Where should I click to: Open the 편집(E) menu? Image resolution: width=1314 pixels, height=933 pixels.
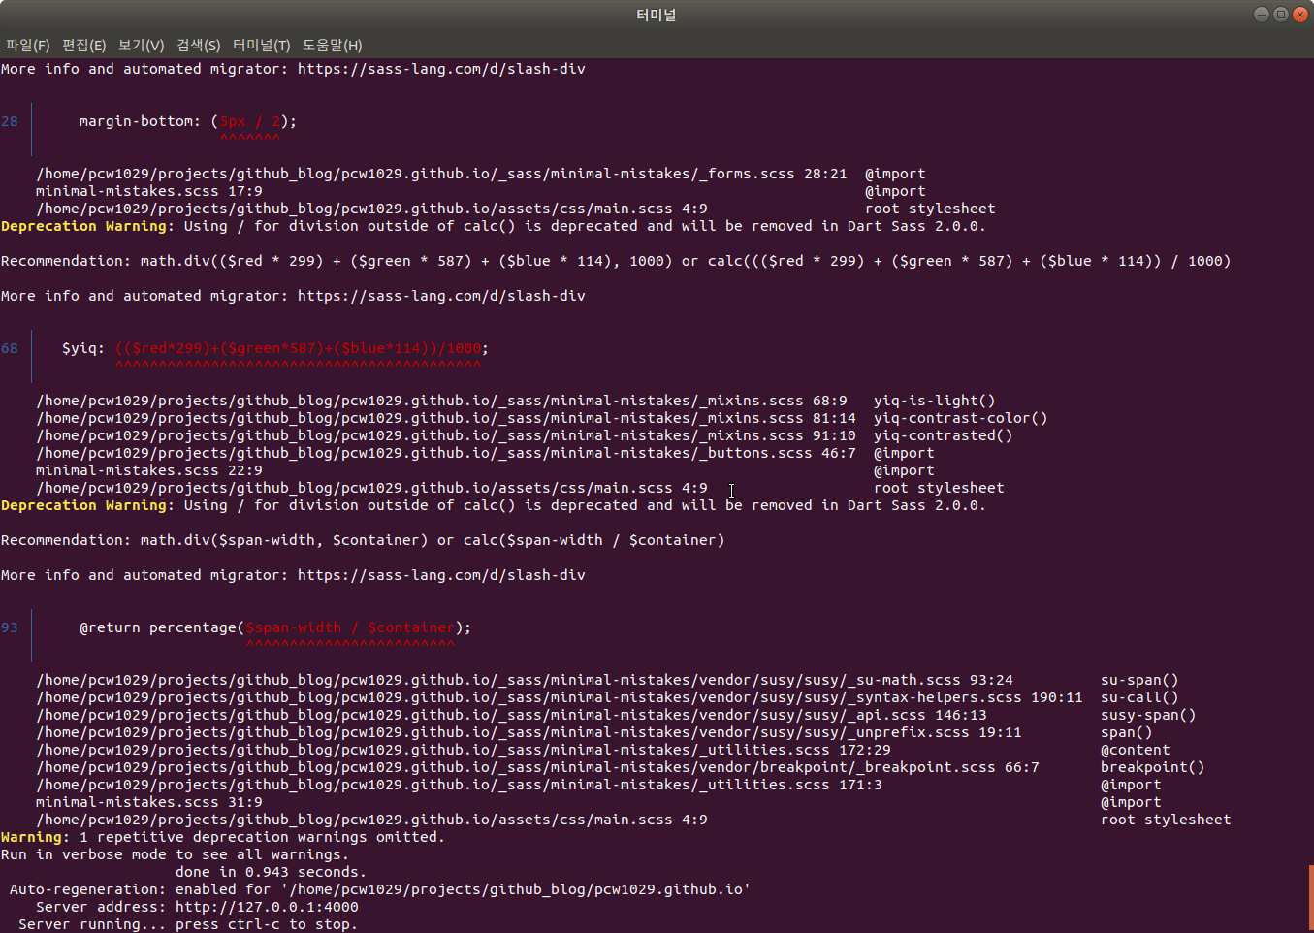(x=83, y=45)
